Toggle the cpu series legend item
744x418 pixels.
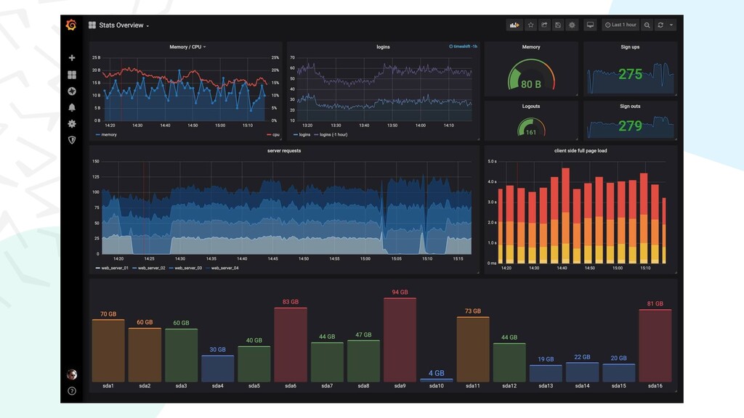pyautogui.click(x=273, y=134)
